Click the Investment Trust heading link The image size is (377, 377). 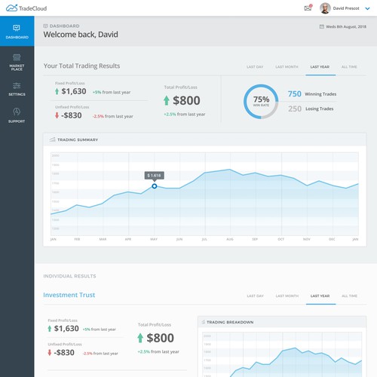pyautogui.click(x=69, y=295)
